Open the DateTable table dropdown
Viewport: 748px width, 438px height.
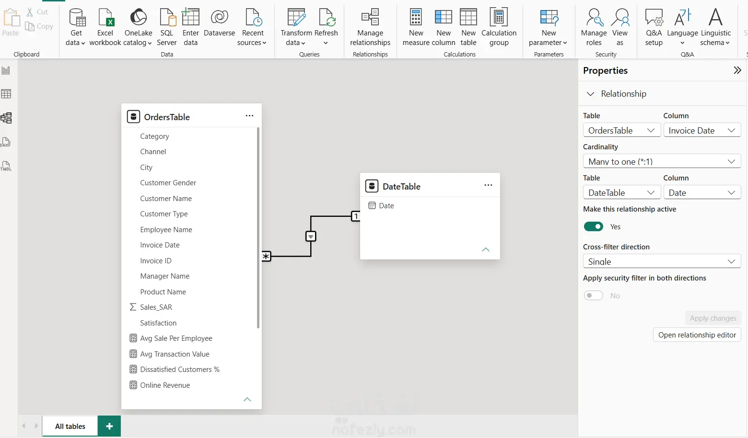tap(621, 192)
